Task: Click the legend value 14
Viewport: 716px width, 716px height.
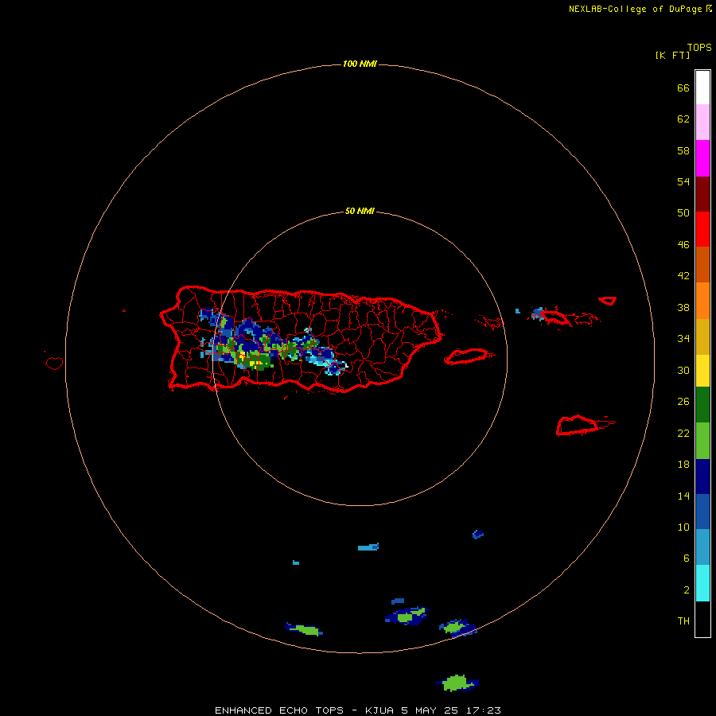Action: 683,496
